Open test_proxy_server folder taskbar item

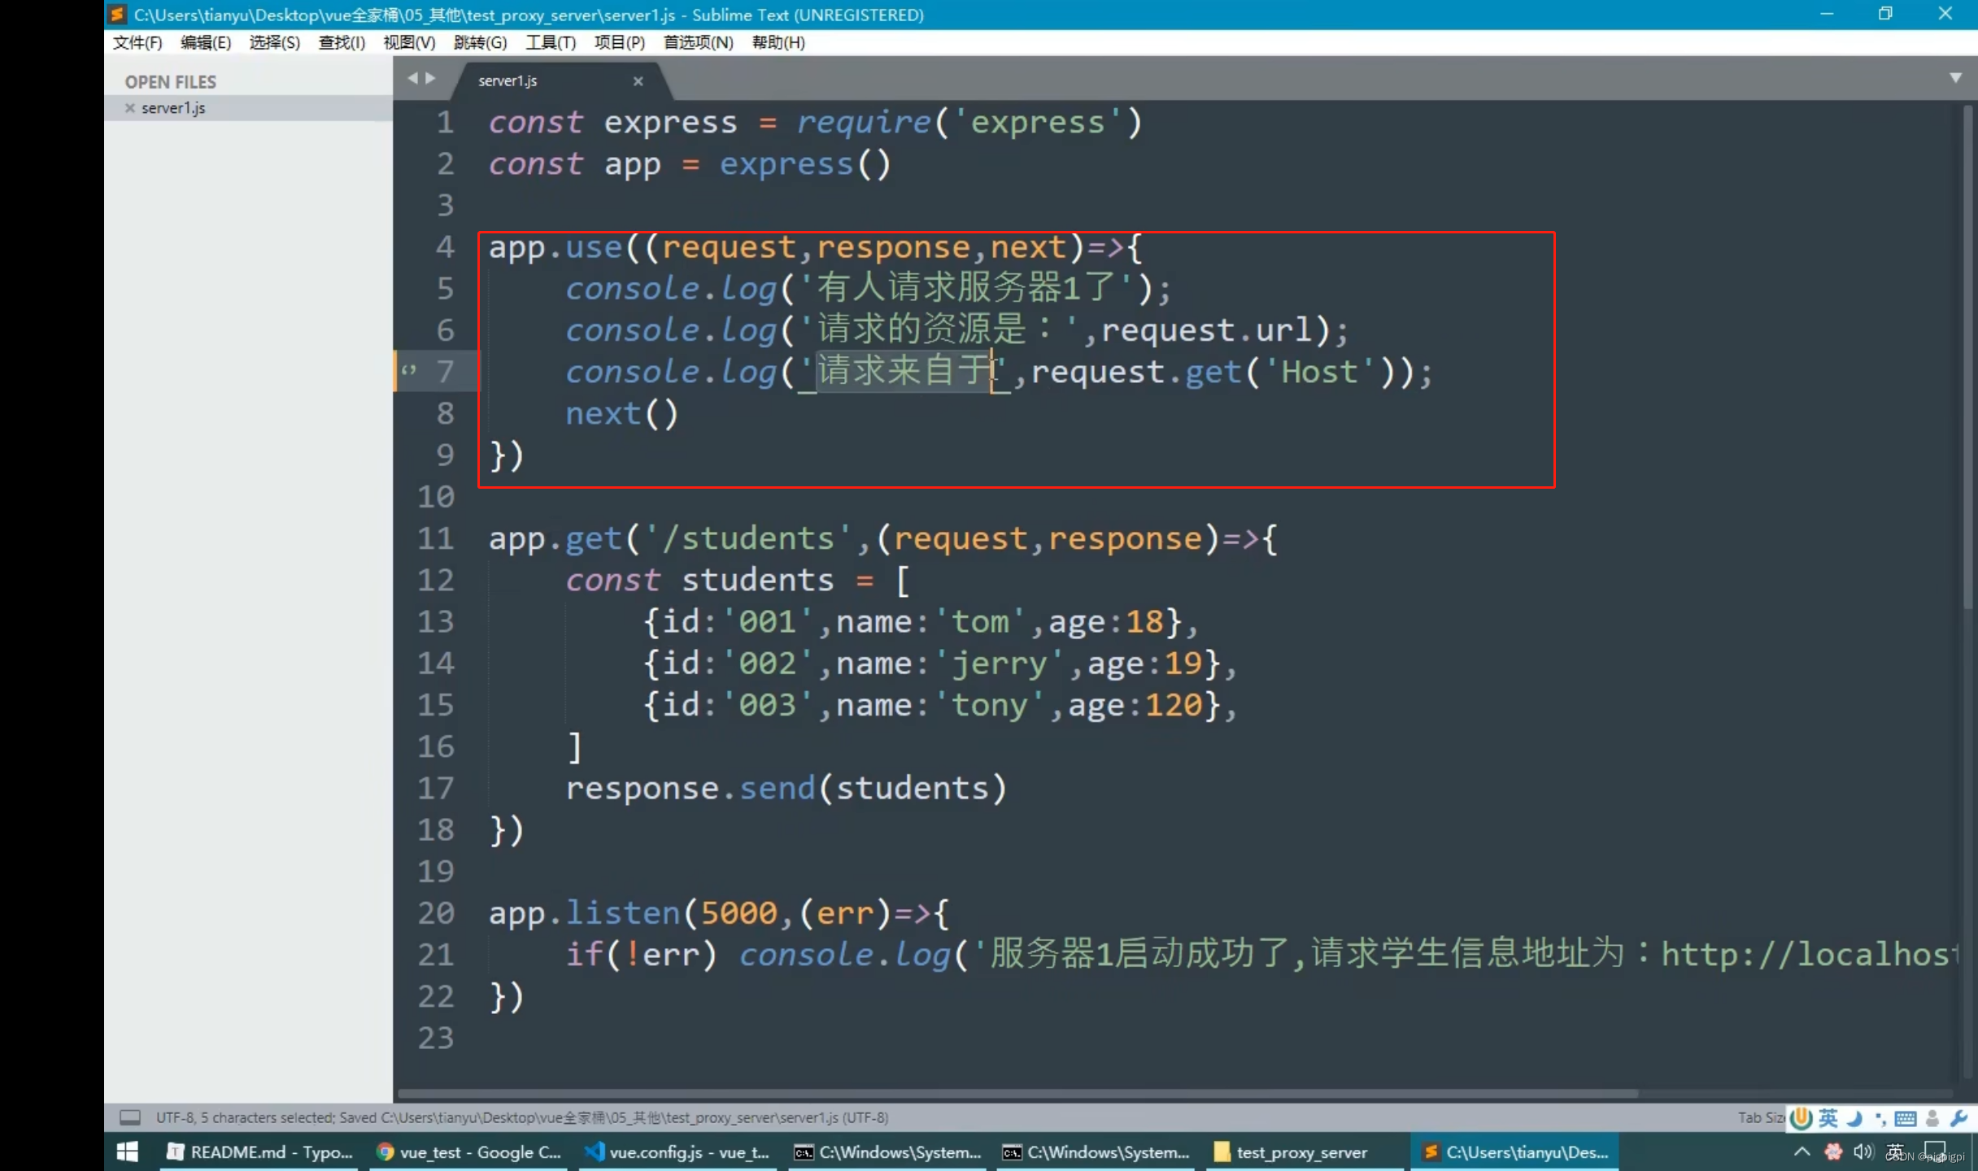coord(1305,1151)
